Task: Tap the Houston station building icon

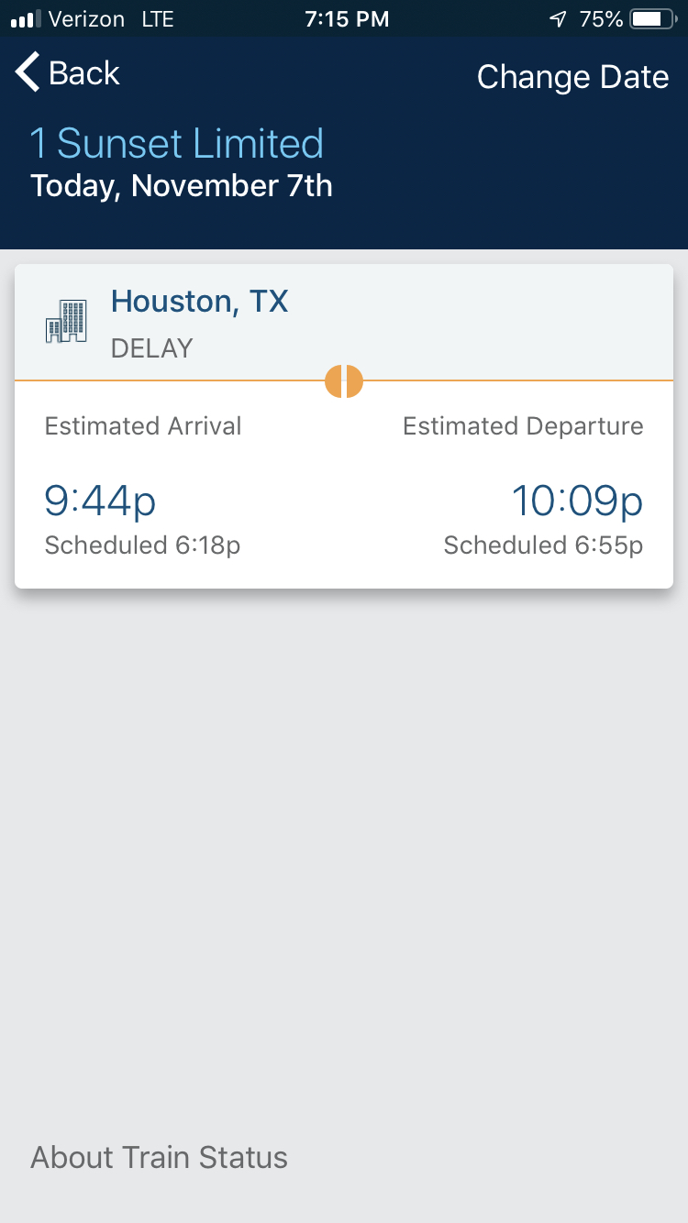Action: point(66,321)
